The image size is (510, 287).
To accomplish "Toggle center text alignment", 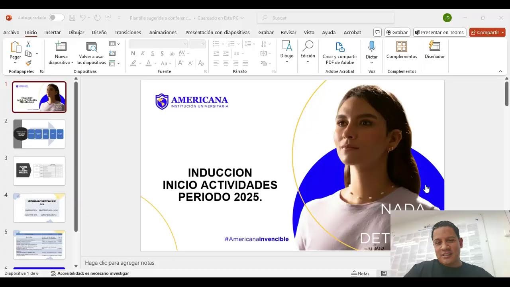I will coord(226,63).
